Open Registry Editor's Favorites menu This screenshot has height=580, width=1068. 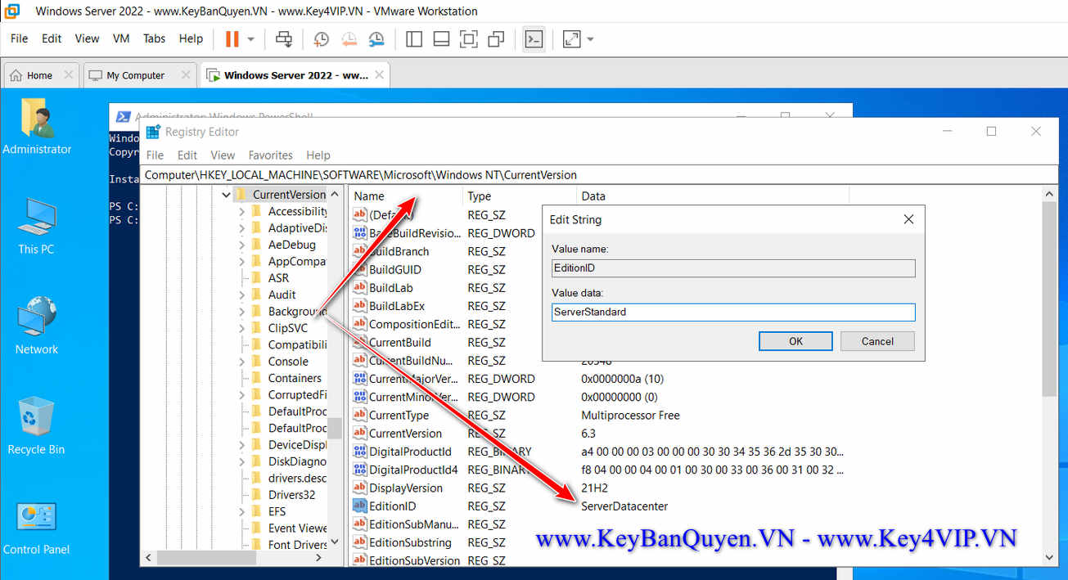270,155
